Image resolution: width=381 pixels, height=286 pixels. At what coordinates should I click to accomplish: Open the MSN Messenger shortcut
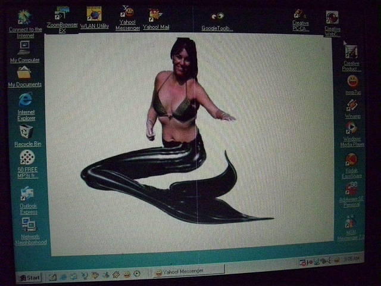click(351, 222)
